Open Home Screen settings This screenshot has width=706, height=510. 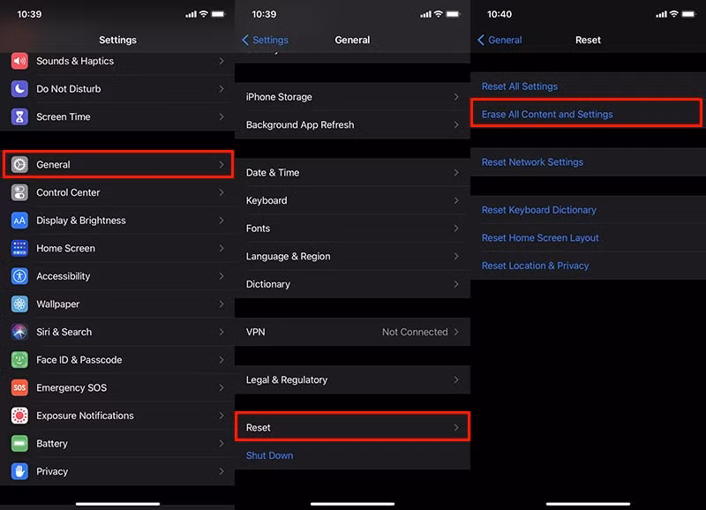click(118, 249)
